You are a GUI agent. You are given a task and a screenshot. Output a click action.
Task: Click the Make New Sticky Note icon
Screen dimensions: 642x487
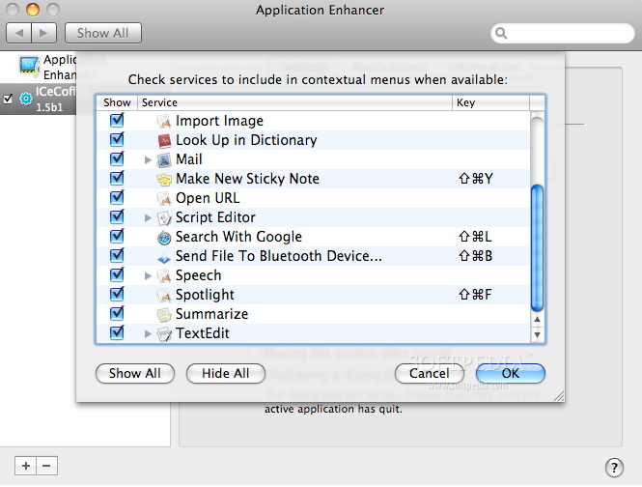pyautogui.click(x=164, y=179)
